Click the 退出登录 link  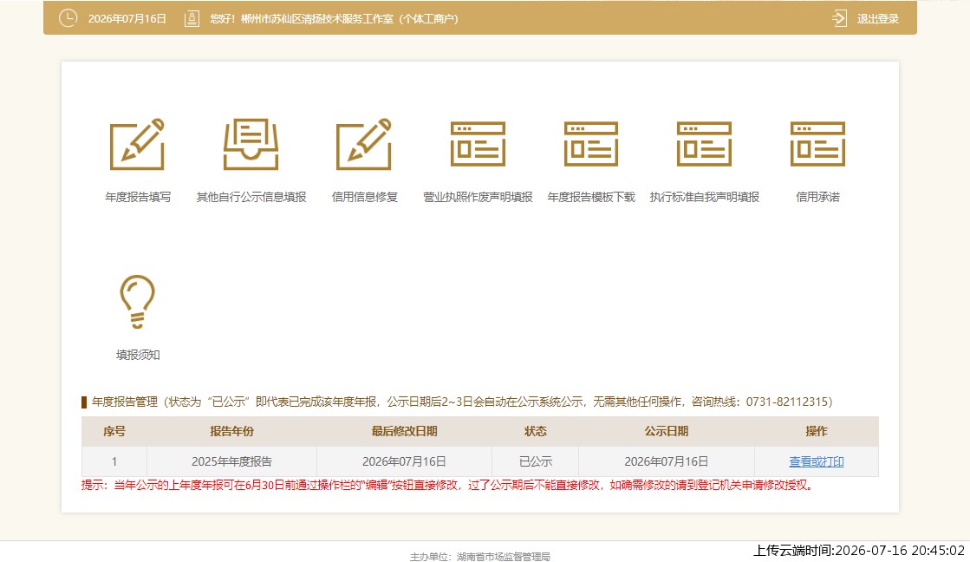pyautogui.click(x=877, y=18)
